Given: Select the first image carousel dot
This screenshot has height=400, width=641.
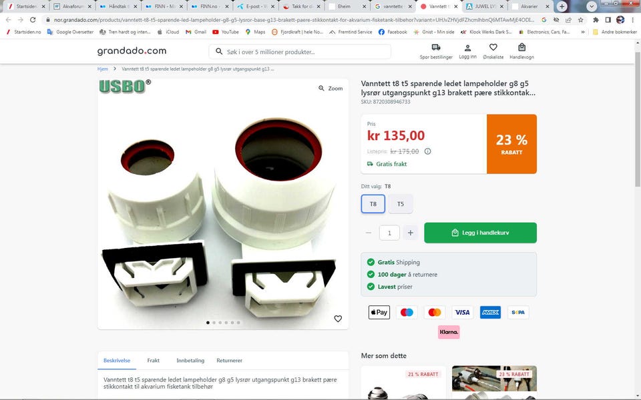Looking at the screenshot, I should click(x=208, y=323).
